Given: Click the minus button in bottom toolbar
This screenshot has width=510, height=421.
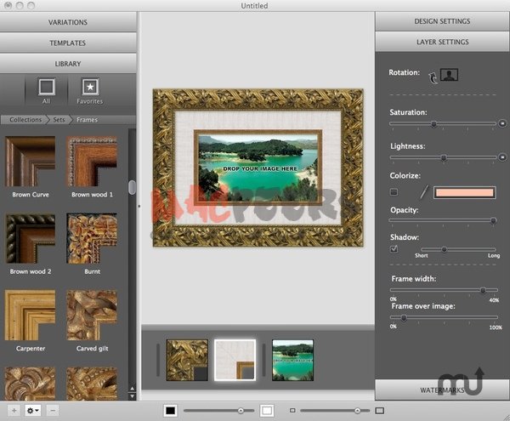Looking at the screenshot, I should pos(53,411).
